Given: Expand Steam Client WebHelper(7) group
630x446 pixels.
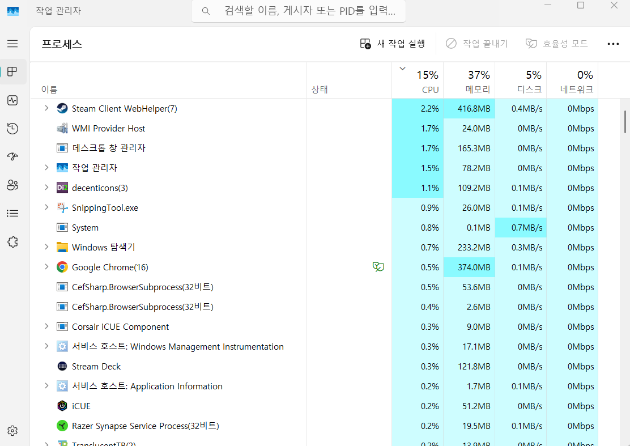Looking at the screenshot, I should coord(46,108).
